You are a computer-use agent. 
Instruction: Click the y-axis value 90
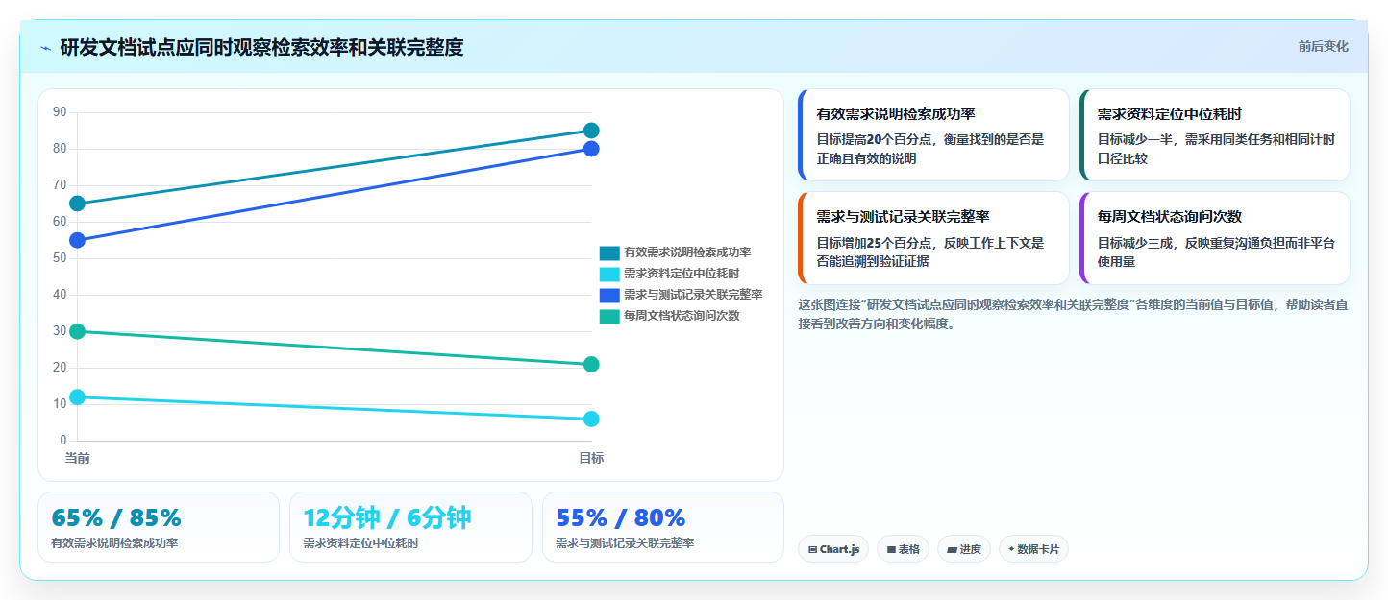(x=60, y=112)
